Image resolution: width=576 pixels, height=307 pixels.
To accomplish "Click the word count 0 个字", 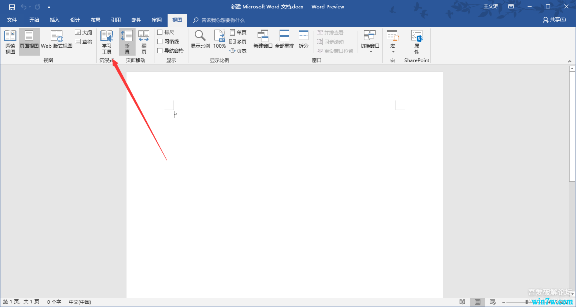I will click(54, 302).
